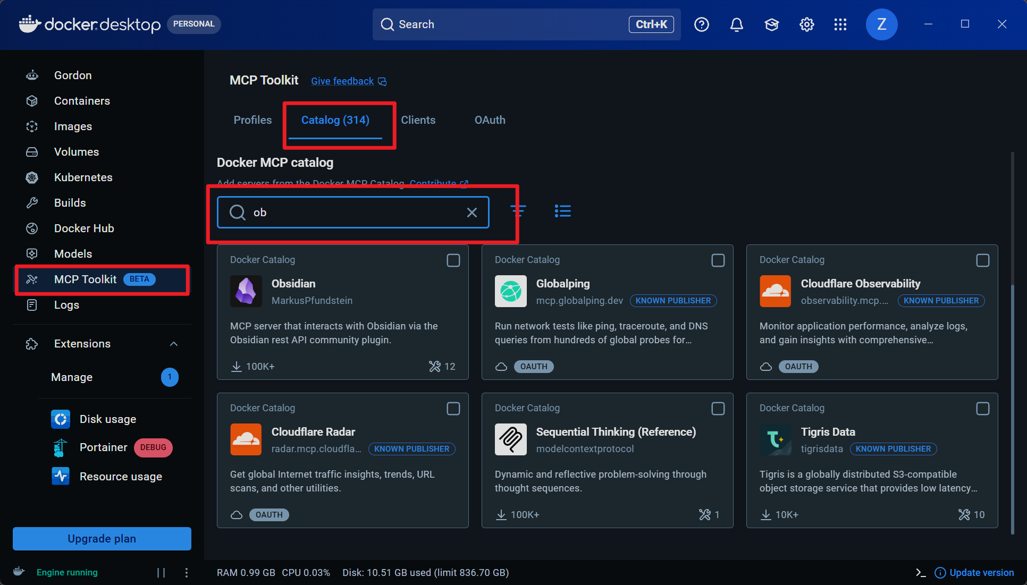
Task: Switch catalog to list view
Action: (x=563, y=211)
